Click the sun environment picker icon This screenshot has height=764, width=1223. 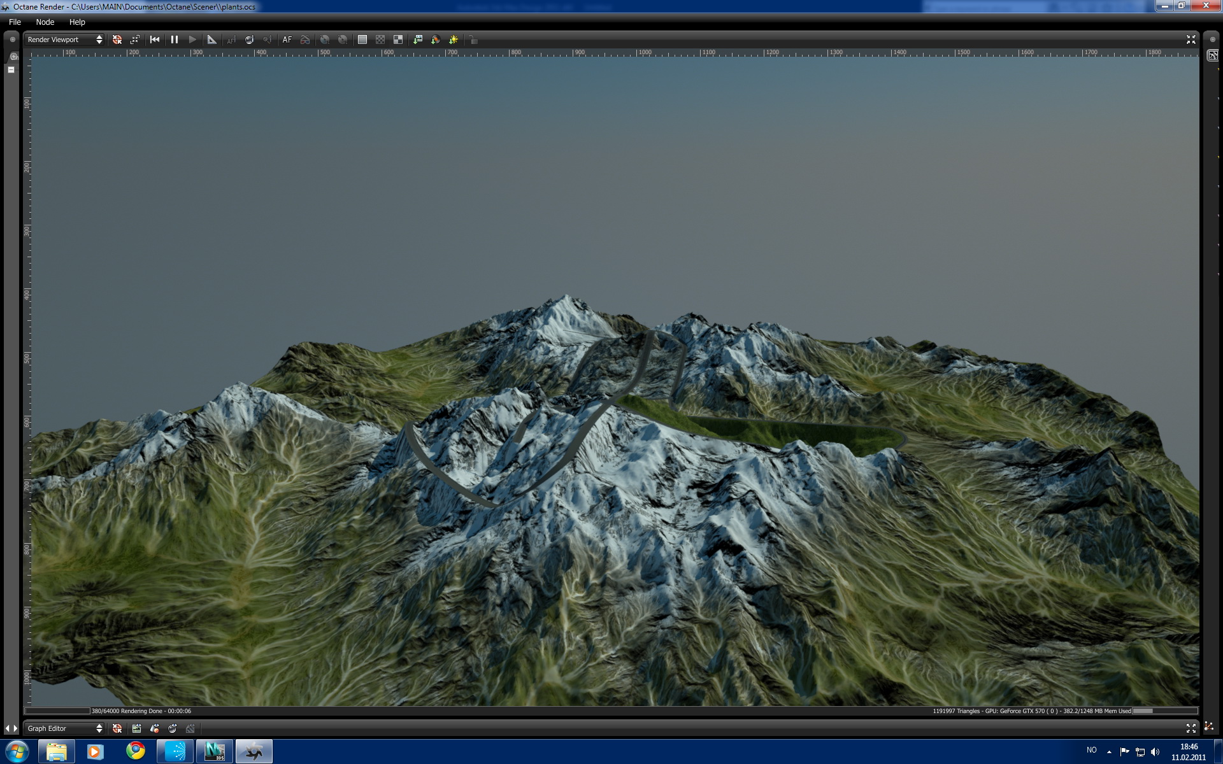454,39
